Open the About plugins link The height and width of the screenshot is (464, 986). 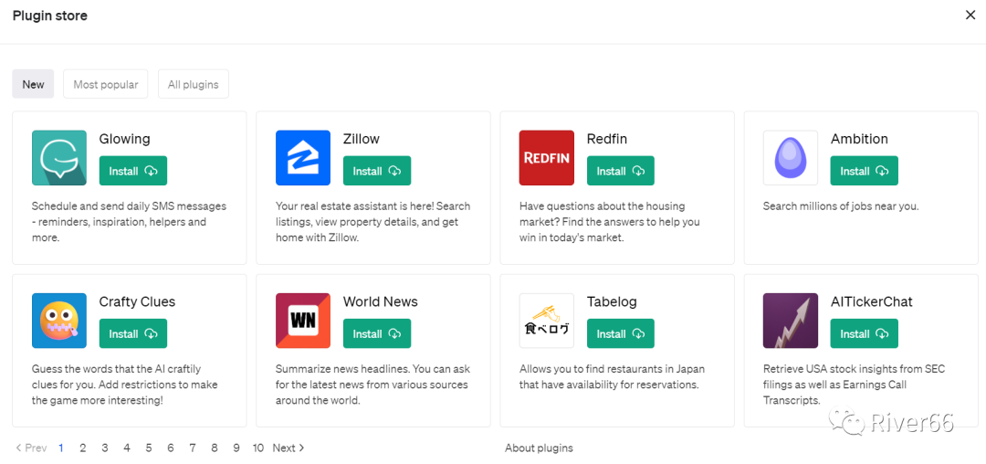click(x=539, y=448)
